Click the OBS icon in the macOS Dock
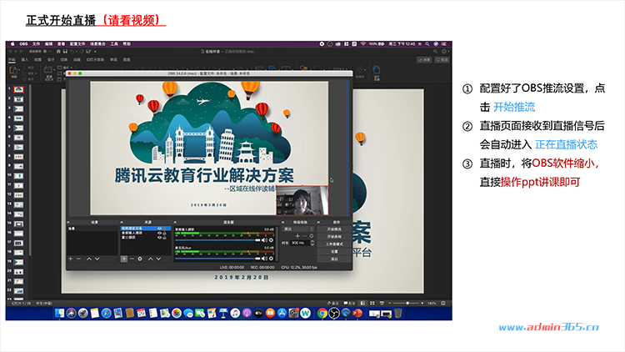The width and height of the screenshot is (625, 352). 334,314
